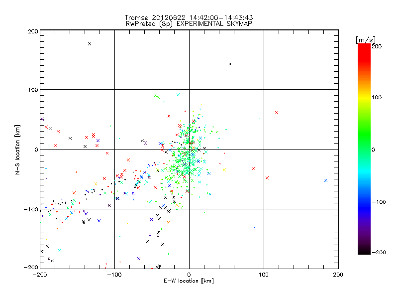Click the small green dot near x=95 above zero line
This screenshot has width=398, height=299.
click(260, 119)
